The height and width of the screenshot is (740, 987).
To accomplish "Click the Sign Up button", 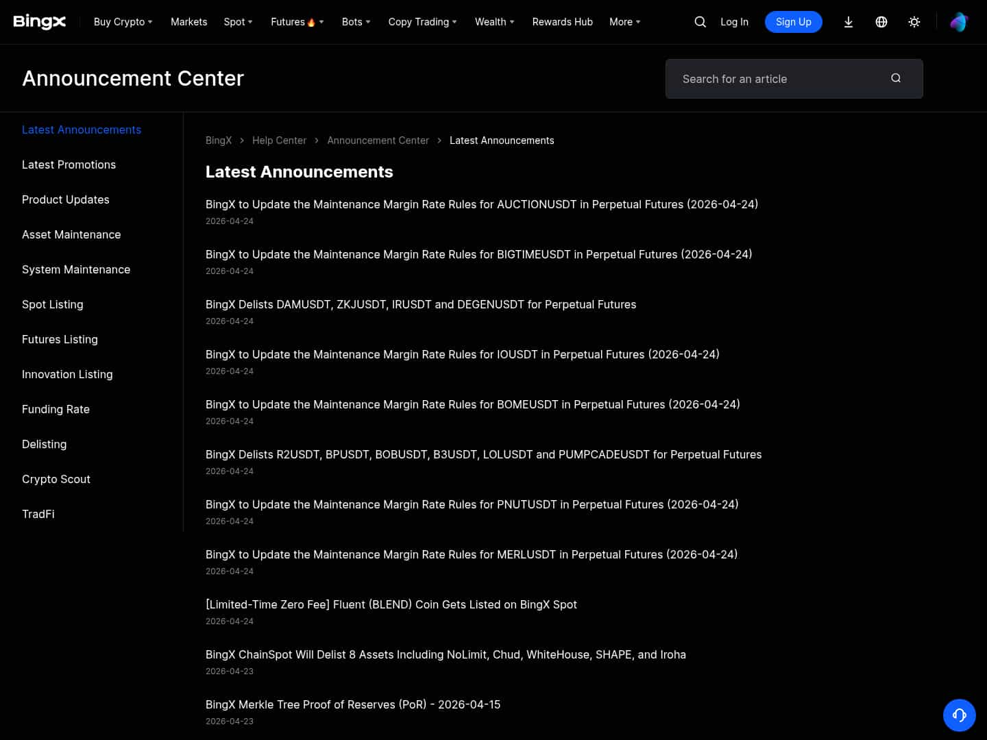I will coord(793,22).
